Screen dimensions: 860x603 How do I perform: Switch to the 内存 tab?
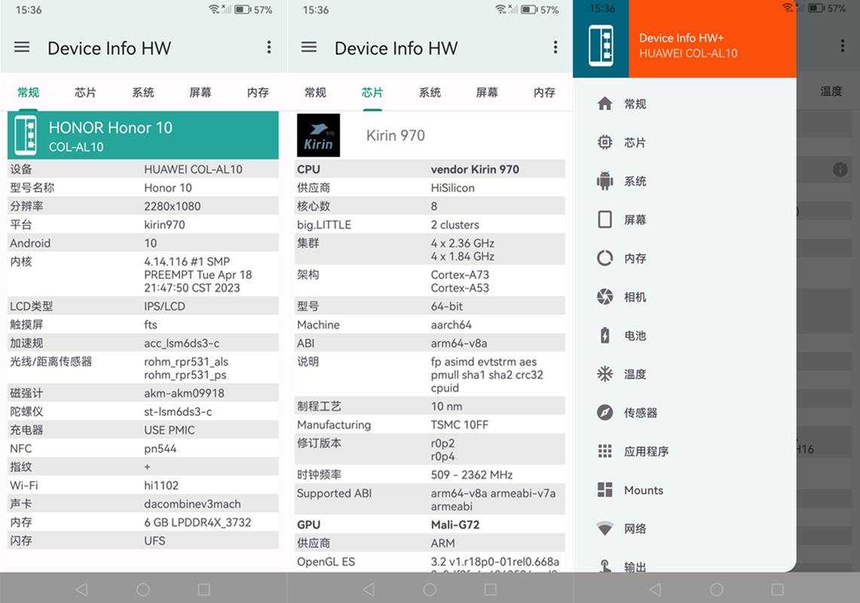tap(257, 92)
